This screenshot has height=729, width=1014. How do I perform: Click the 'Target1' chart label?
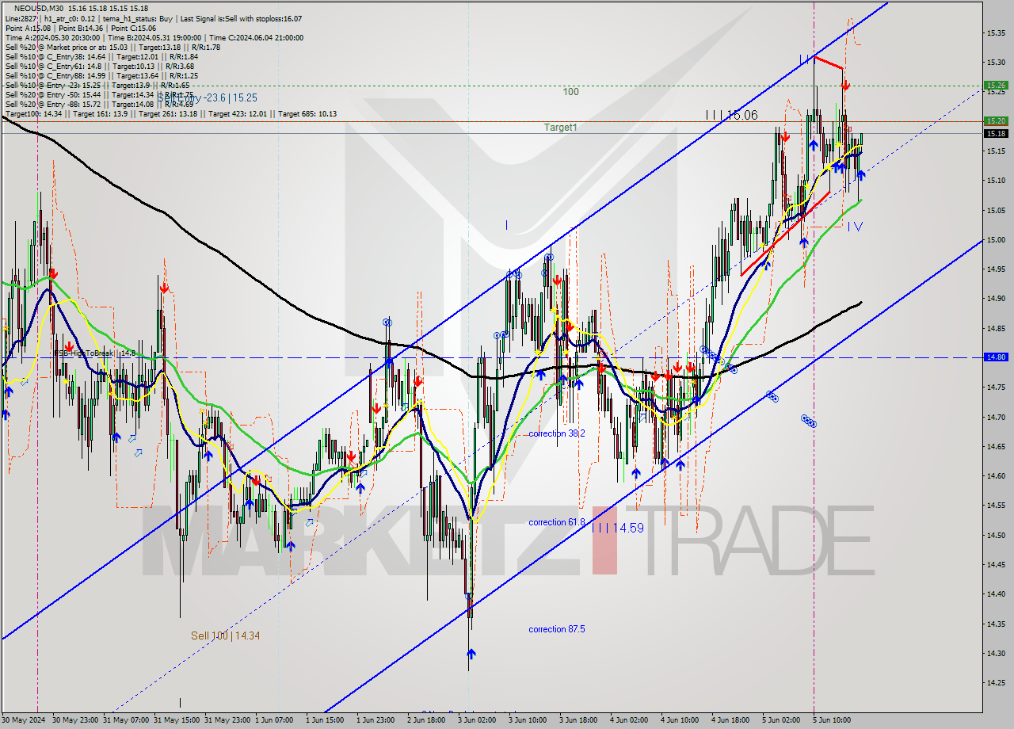click(x=560, y=128)
